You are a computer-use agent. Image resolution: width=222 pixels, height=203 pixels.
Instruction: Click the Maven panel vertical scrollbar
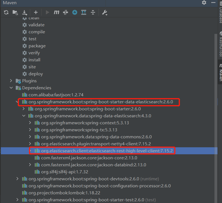(x=216, y=118)
